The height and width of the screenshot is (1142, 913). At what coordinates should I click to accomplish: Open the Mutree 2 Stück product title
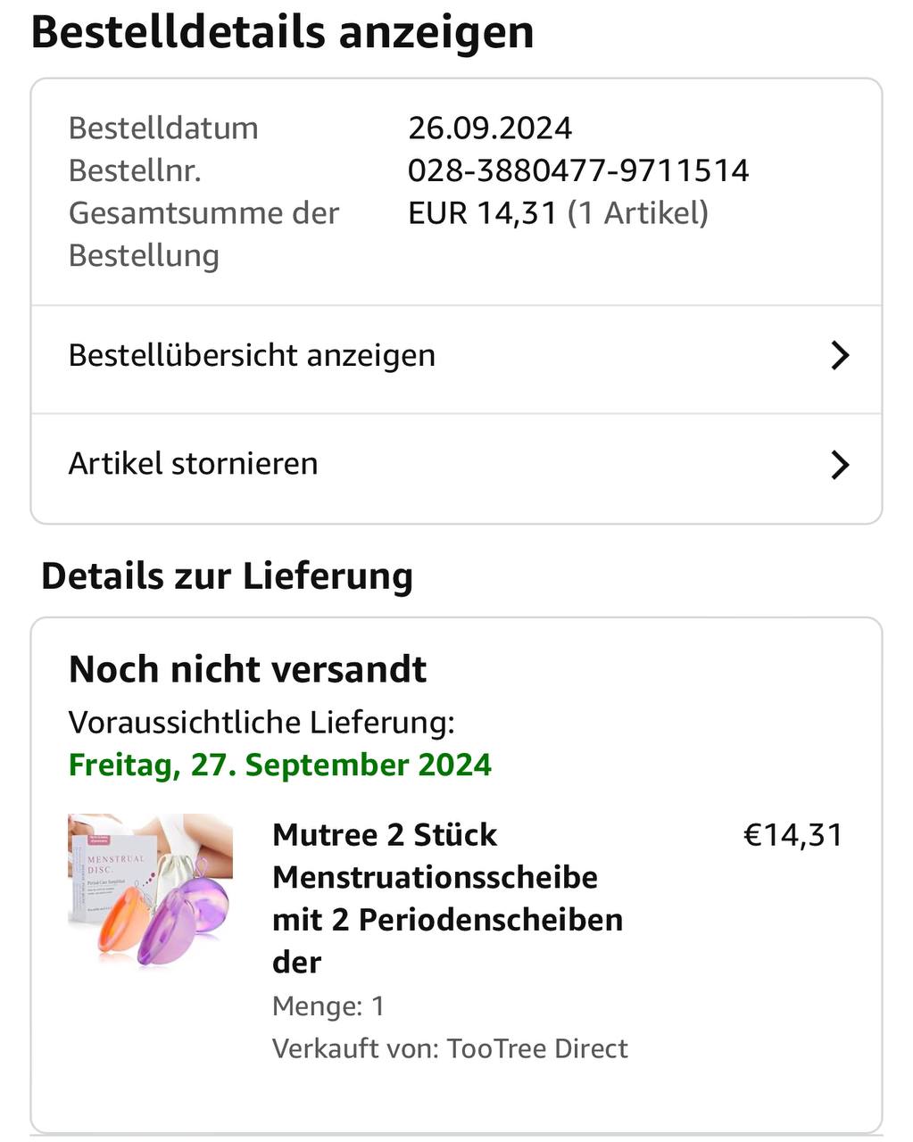tap(447, 898)
